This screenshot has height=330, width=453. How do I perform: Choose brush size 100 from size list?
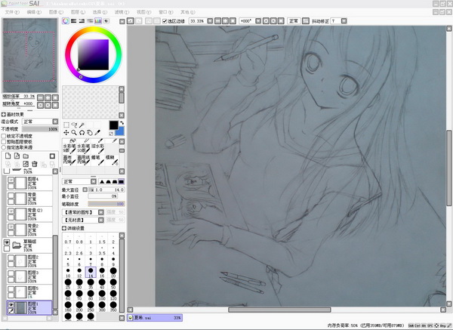click(102, 295)
